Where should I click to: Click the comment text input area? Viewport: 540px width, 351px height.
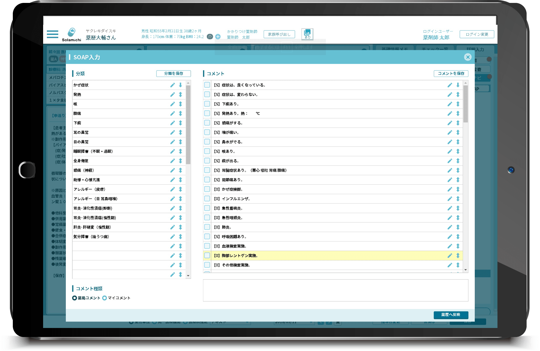pos(335,290)
